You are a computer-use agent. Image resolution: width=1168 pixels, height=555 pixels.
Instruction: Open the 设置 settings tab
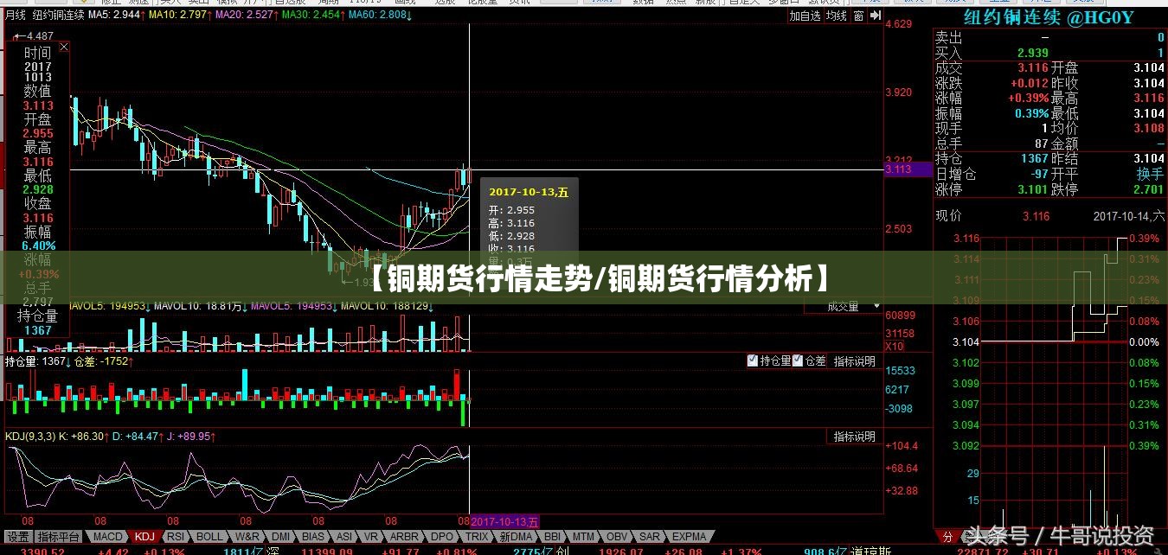tap(19, 537)
